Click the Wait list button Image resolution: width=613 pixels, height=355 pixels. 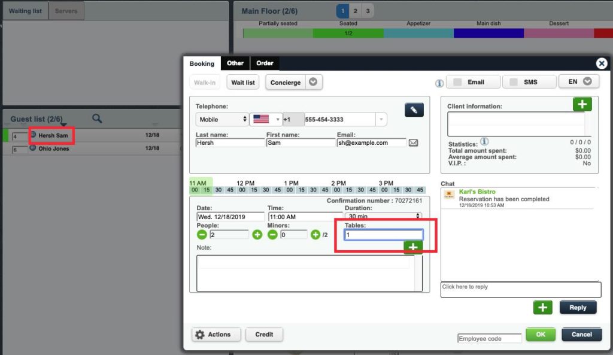(243, 83)
